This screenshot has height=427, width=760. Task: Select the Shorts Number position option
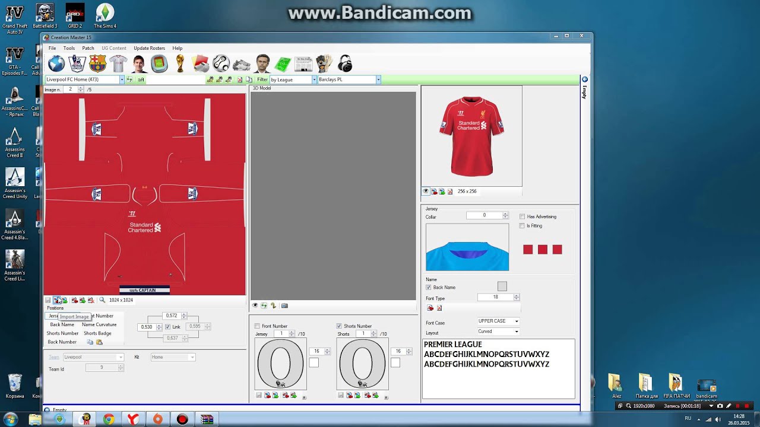(62, 333)
